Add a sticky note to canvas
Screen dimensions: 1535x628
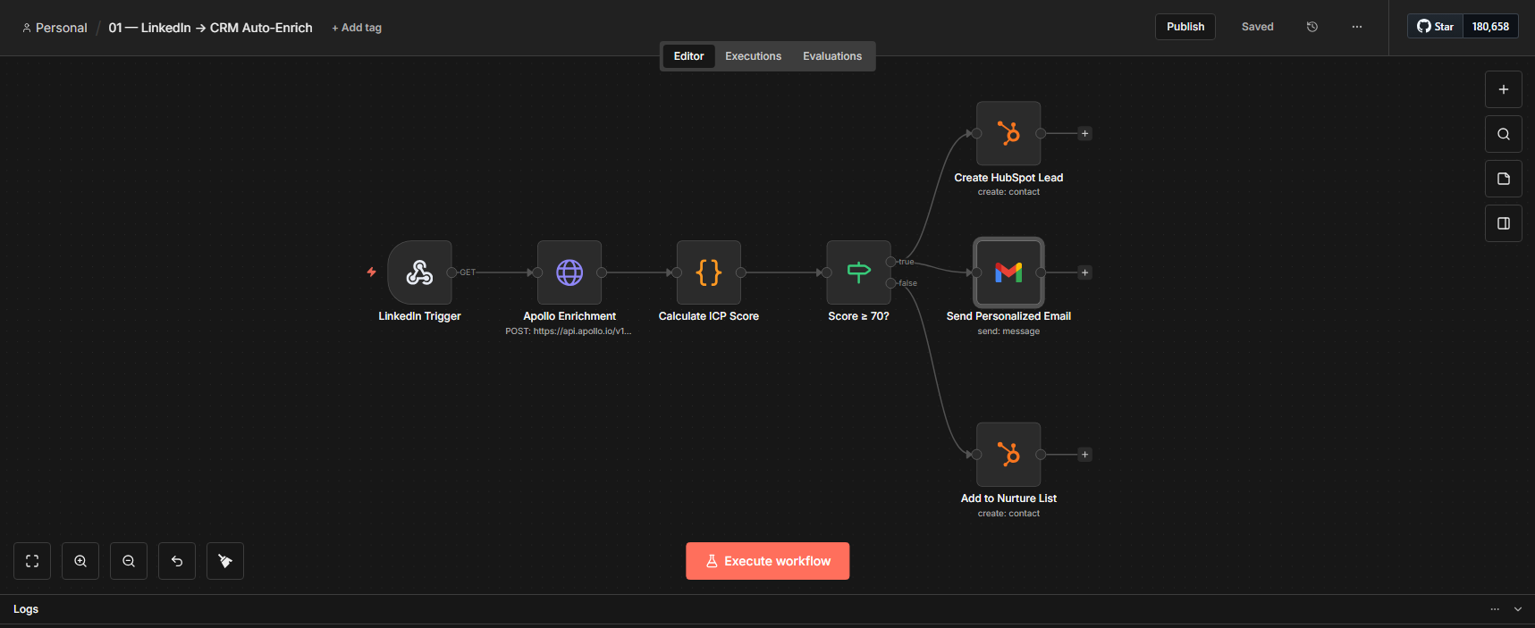pos(1504,179)
